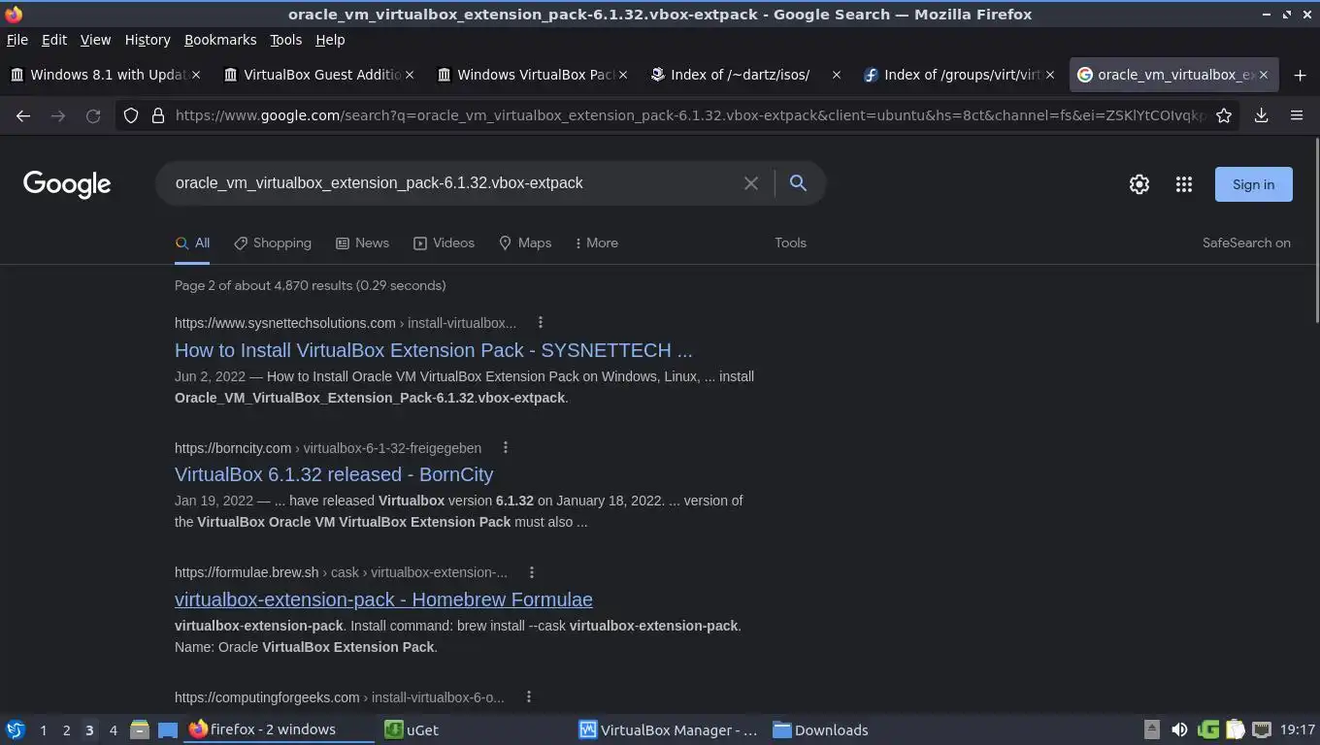Screen dimensions: 1320x745
Task: Open How to Install VirtualBox Extension Pack link
Action: (x=434, y=350)
